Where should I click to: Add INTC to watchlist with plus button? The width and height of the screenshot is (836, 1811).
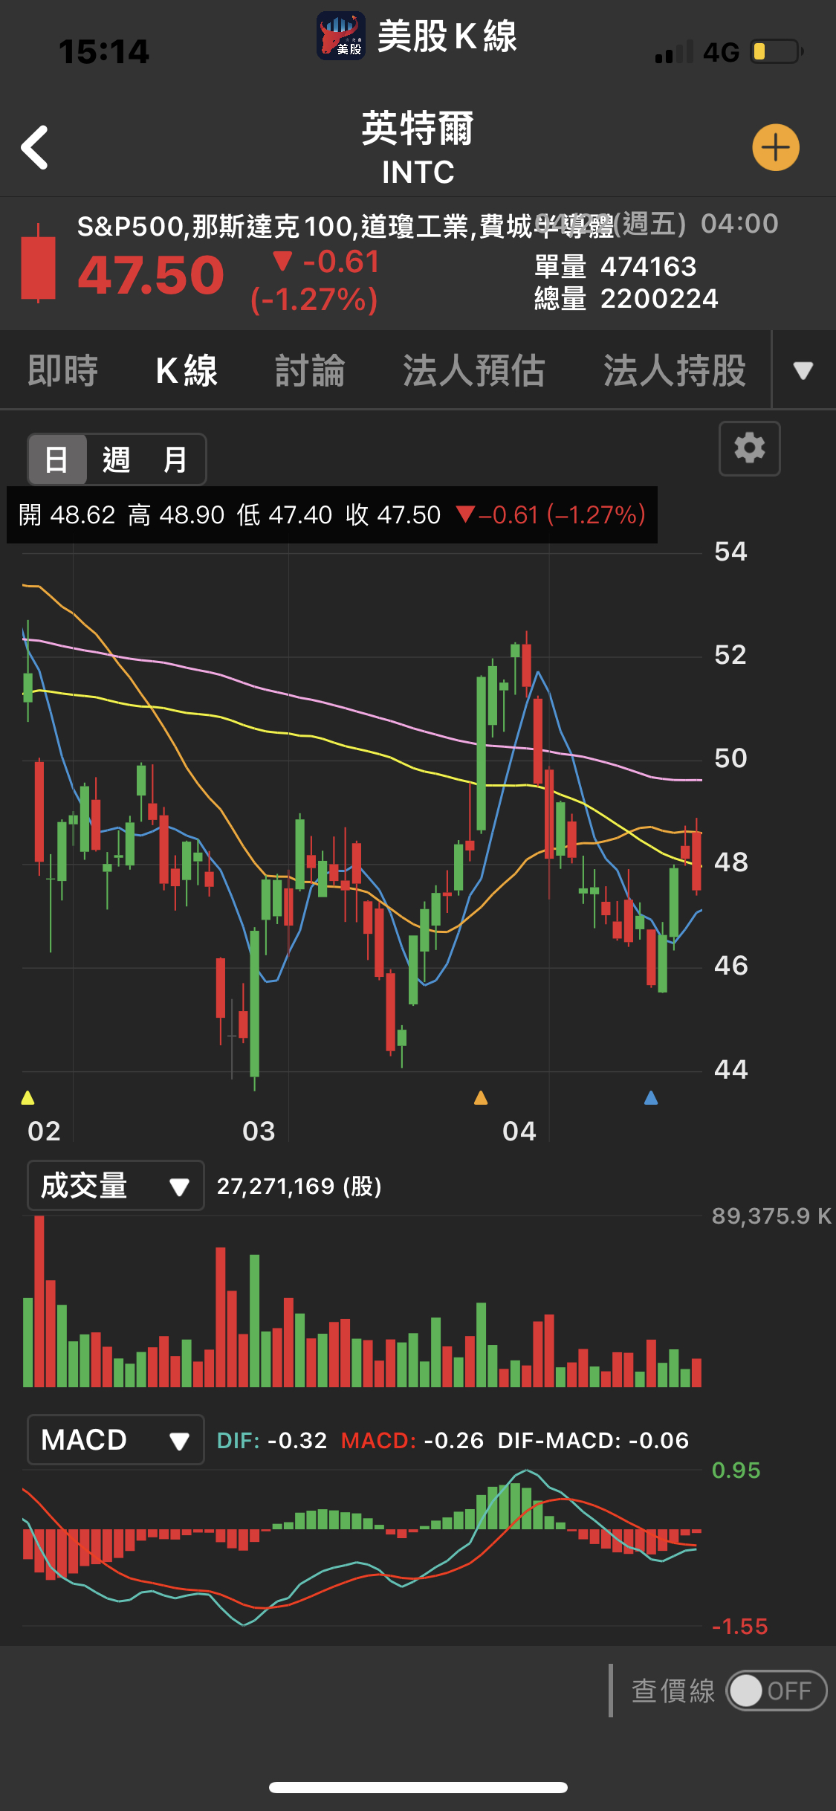[776, 147]
